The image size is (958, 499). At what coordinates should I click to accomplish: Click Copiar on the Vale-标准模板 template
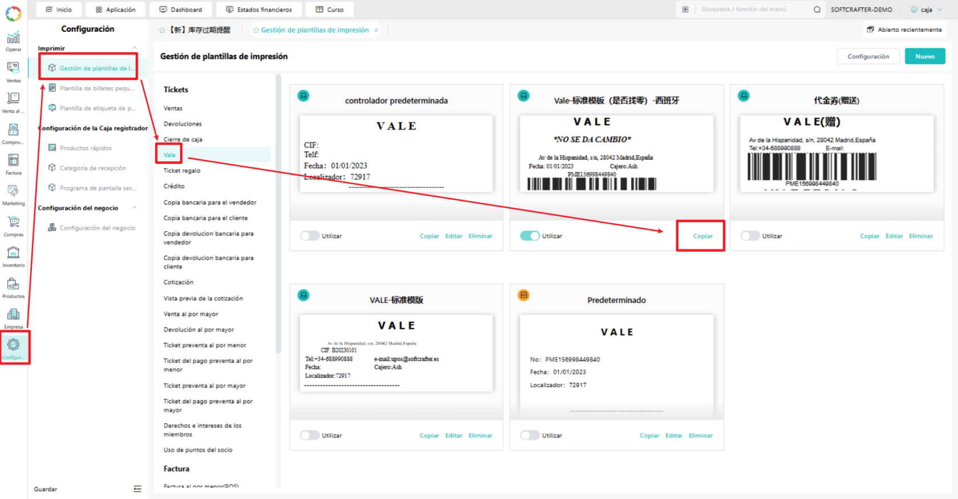(x=703, y=236)
